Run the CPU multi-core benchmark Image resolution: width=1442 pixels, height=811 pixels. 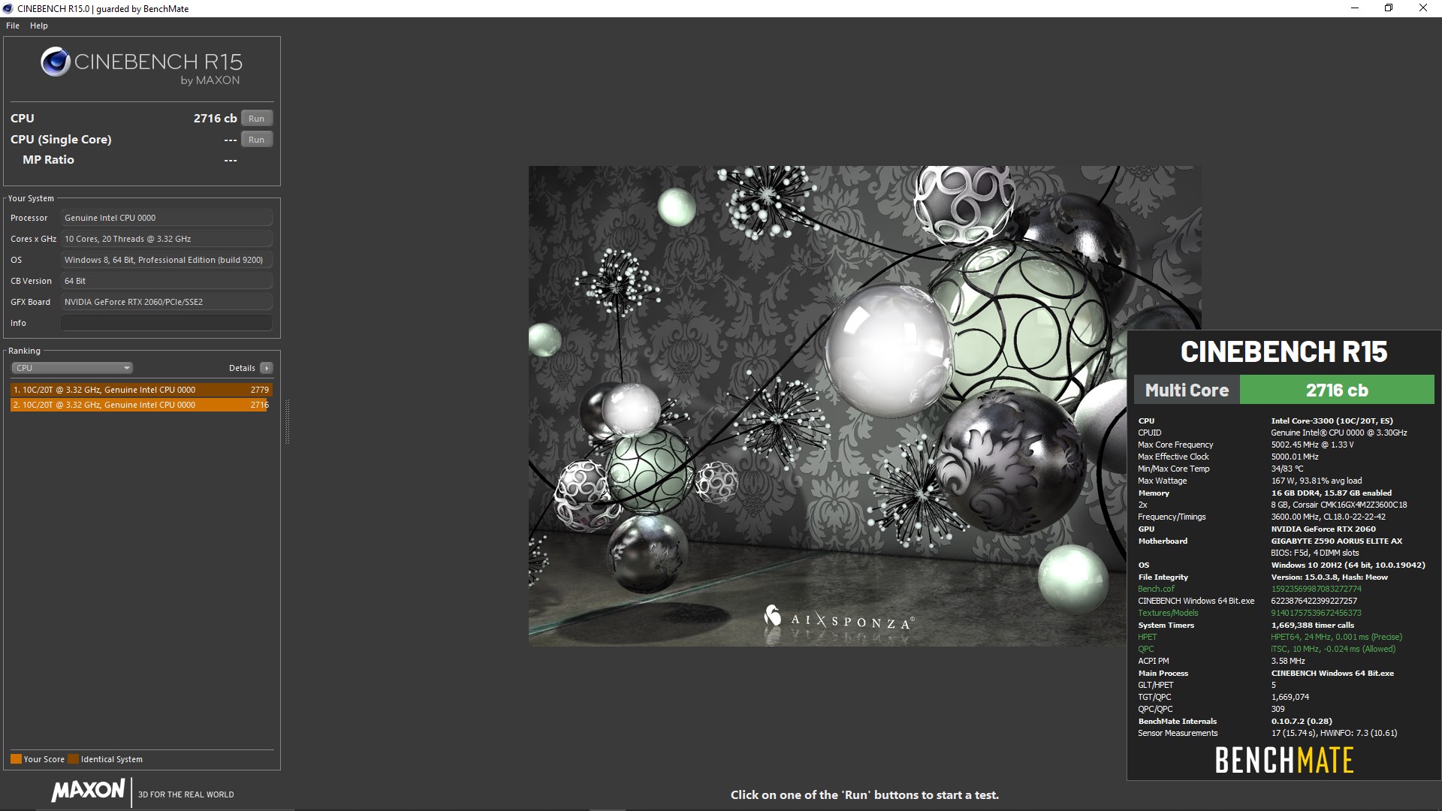257,119
